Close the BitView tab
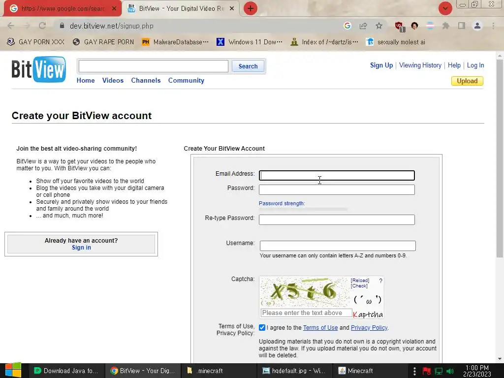504x378 pixels. point(232,9)
